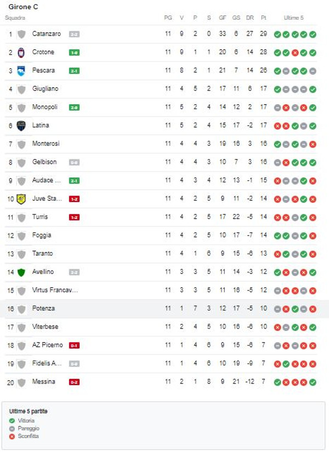This screenshot has height=457, width=329.
Task: Open AZ Picerno's red 0-1 score badge
Action: (74, 345)
